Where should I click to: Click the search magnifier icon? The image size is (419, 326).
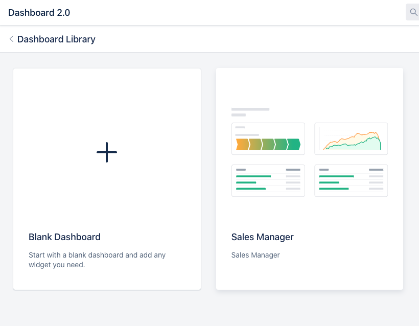[x=413, y=12]
